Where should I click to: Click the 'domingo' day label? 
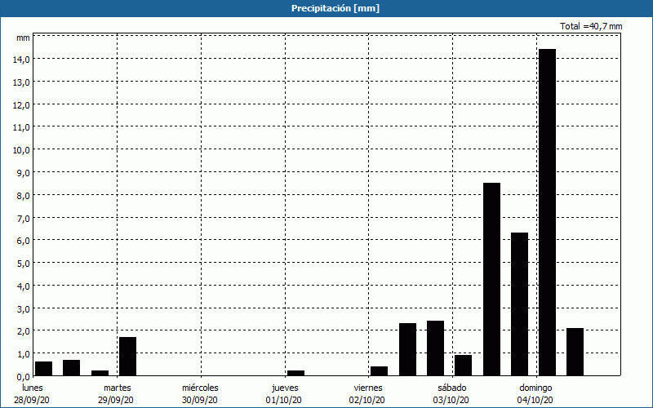coord(535,388)
